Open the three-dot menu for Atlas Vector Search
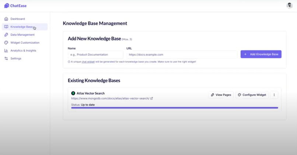Viewport: 297px width, 155px height. pyautogui.click(x=274, y=95)
